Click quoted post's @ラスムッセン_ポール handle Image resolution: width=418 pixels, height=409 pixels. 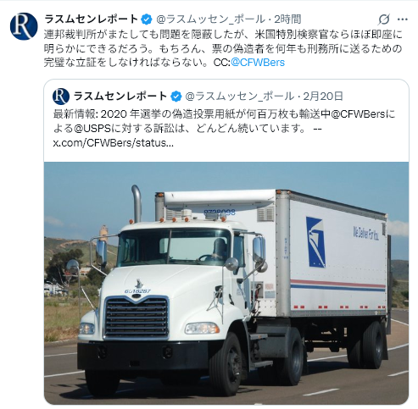pyautogui.click(x=240, y=97)
